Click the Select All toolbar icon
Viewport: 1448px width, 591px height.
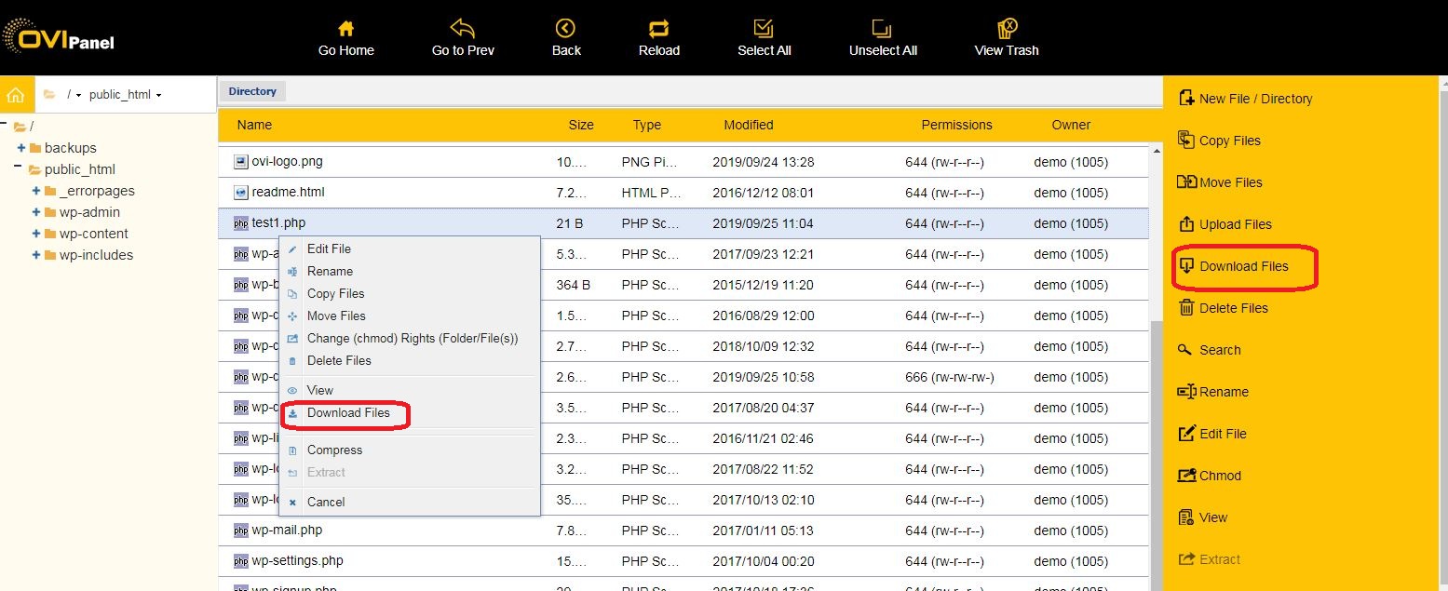coord(764,29)
